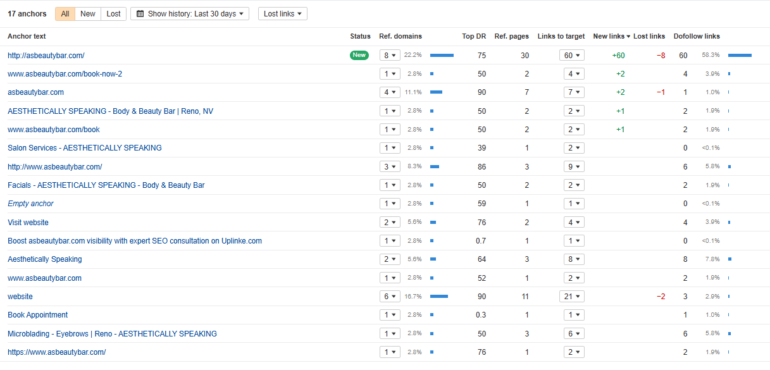Open the Lost links dropdown
Viewport: 770px width, 370px height.
tap(282, 14)
